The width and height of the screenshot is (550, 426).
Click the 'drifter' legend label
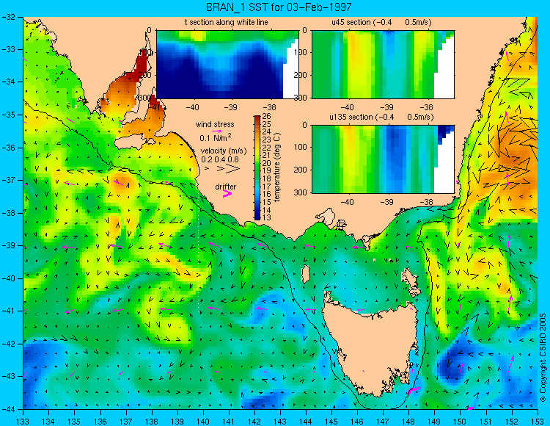point(226,187)
